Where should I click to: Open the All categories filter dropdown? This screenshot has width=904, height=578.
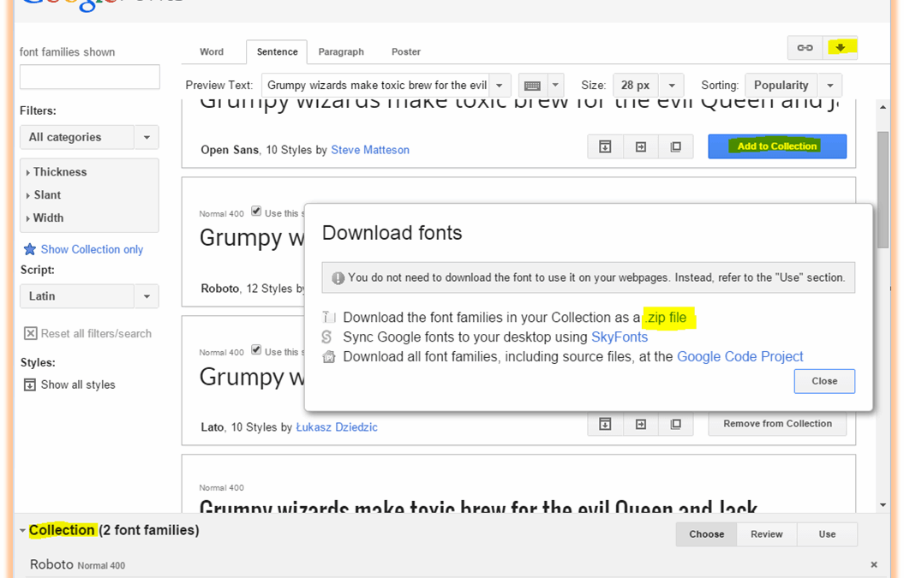pos(89,137)
